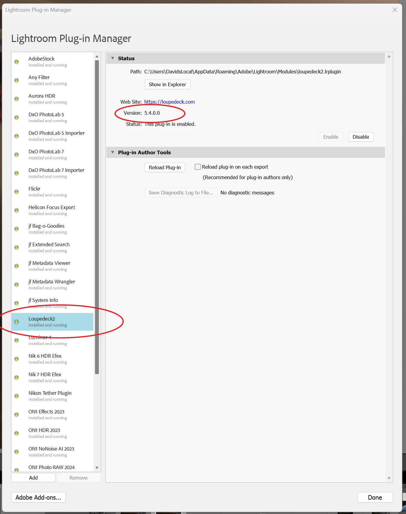This screenshot has width=406, height=514.
Task: Select ON1 NoNoise AI 2023 entry
Action: tap(52, 451)
